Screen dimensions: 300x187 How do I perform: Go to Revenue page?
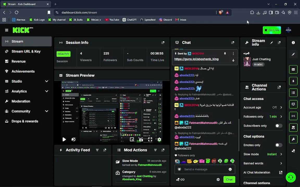pos(27,61)
